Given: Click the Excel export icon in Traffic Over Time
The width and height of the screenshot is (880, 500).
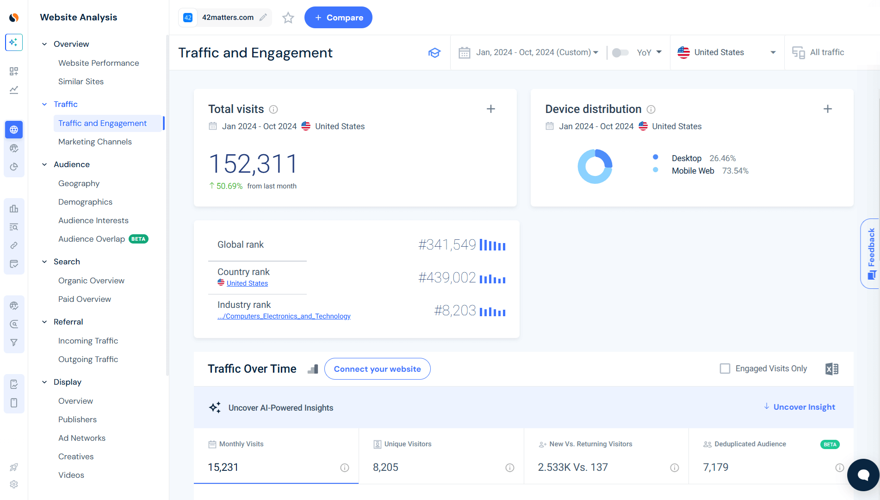Looking at the screenshot, I should [x=831, y=369].
